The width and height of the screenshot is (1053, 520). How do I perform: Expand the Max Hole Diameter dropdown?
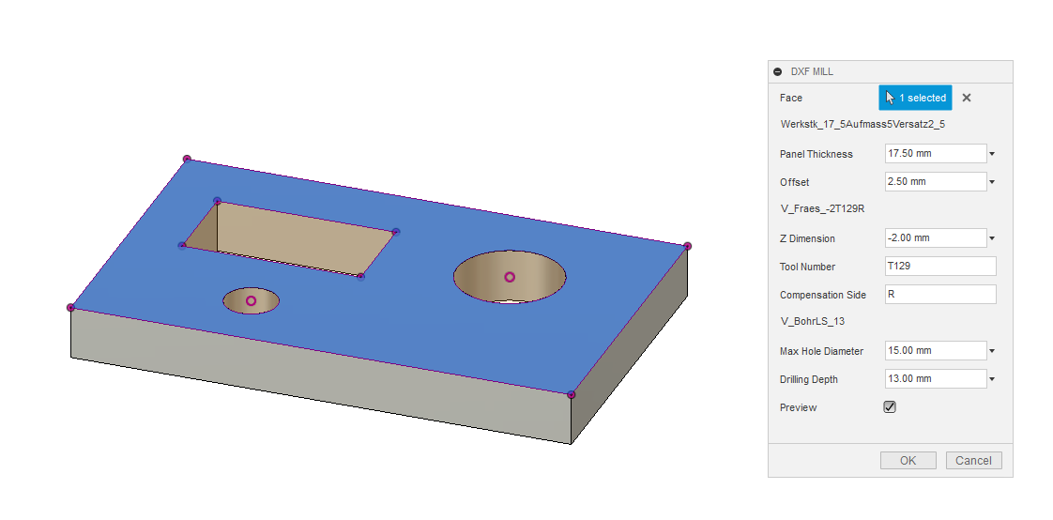click(992, 351)
